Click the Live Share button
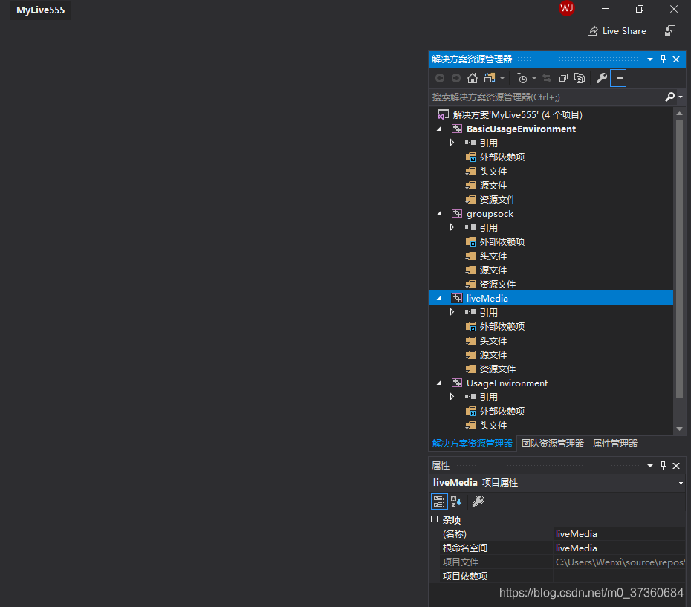The width and height of the screenshot is (691, 607). [x=617, y=31]
